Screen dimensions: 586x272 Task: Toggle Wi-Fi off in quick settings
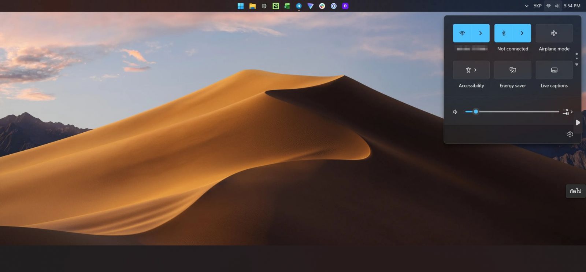click(462, 33)
